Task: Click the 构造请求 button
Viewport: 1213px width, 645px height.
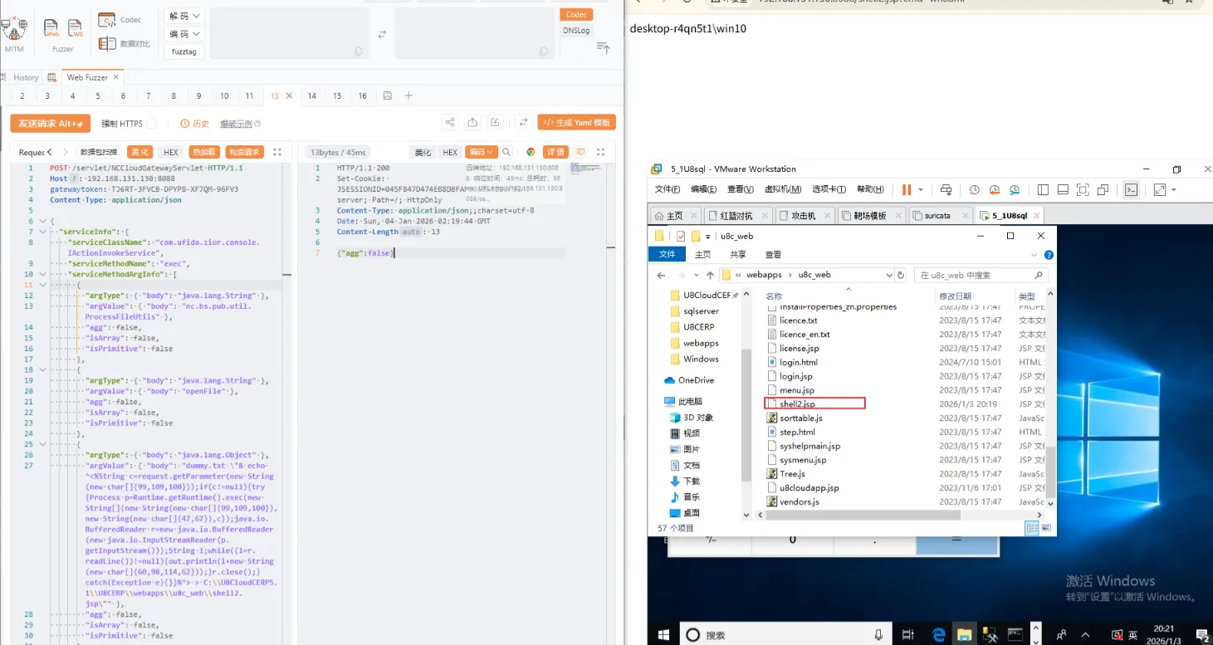Action: 244,152
